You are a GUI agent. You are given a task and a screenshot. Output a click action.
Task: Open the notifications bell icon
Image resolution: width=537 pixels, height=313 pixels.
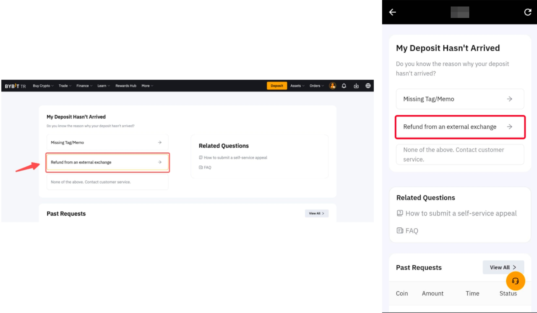coord(344,86)
